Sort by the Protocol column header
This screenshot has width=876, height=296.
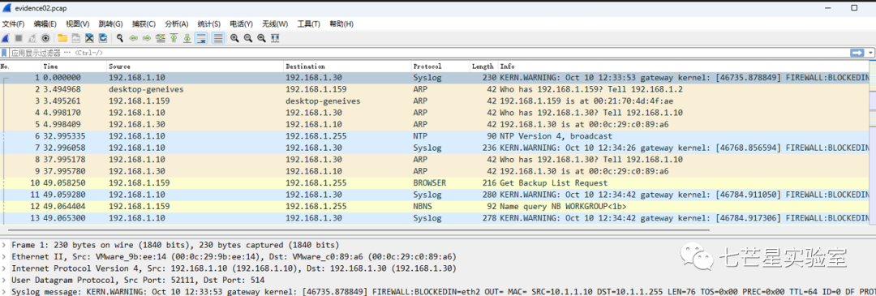(440, 66)
